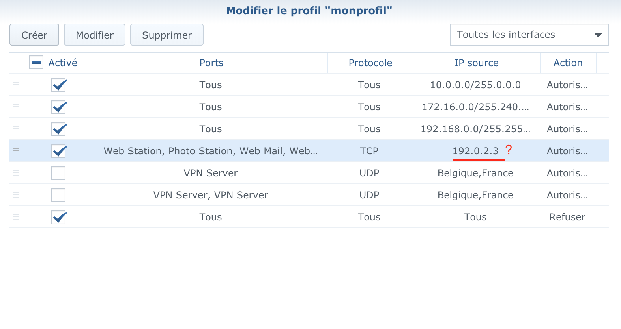Disable the 10.0.0.0/255.0.0.0 rule checkbox

[58, 85]
